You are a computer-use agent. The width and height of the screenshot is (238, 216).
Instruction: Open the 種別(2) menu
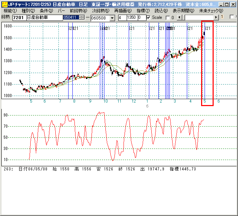[x=28, y=11]
